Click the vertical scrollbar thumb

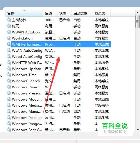138,22
